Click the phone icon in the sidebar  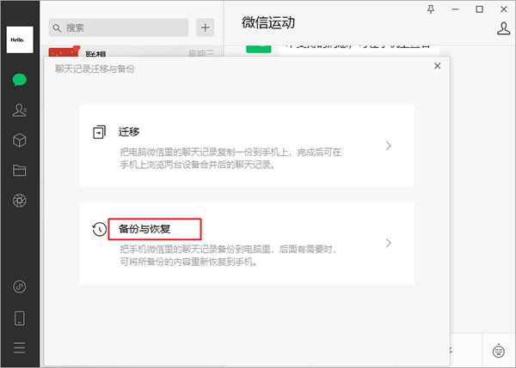point(19,317)
